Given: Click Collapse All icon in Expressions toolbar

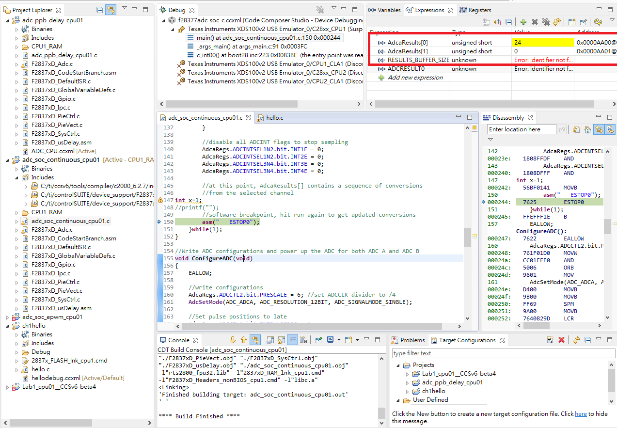Looking at the screenshot, I should coord(508,22).
